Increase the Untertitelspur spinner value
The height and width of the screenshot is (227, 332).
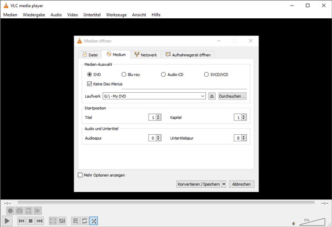tap(243, 136)
